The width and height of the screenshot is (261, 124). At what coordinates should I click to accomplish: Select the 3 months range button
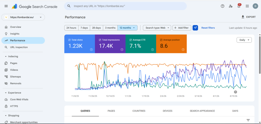(x=110, y=28)
